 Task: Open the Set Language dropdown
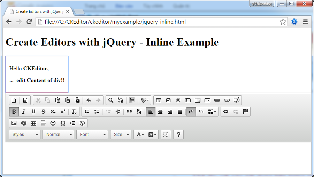(212, 112)
